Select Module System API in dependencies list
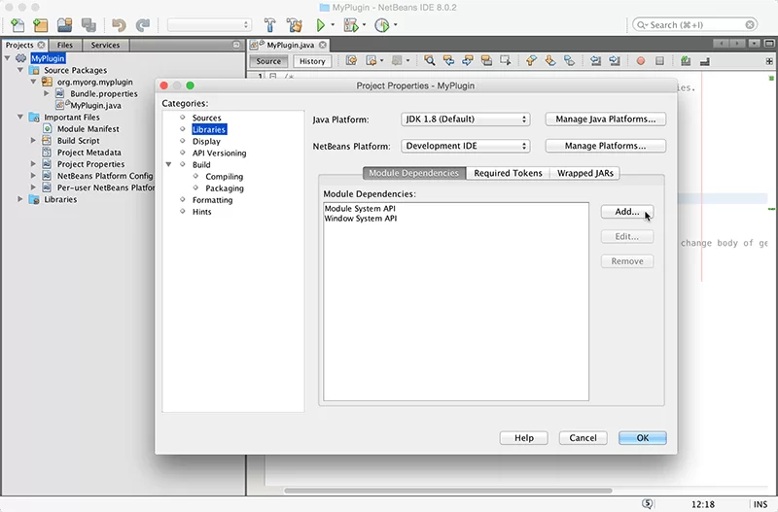 tap(360, 209)
